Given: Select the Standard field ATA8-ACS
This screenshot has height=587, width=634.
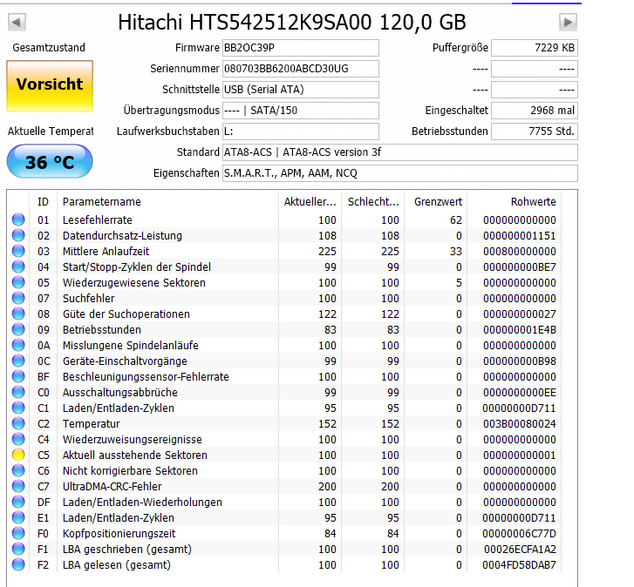Looking at the screenshot, I should 400,152.
